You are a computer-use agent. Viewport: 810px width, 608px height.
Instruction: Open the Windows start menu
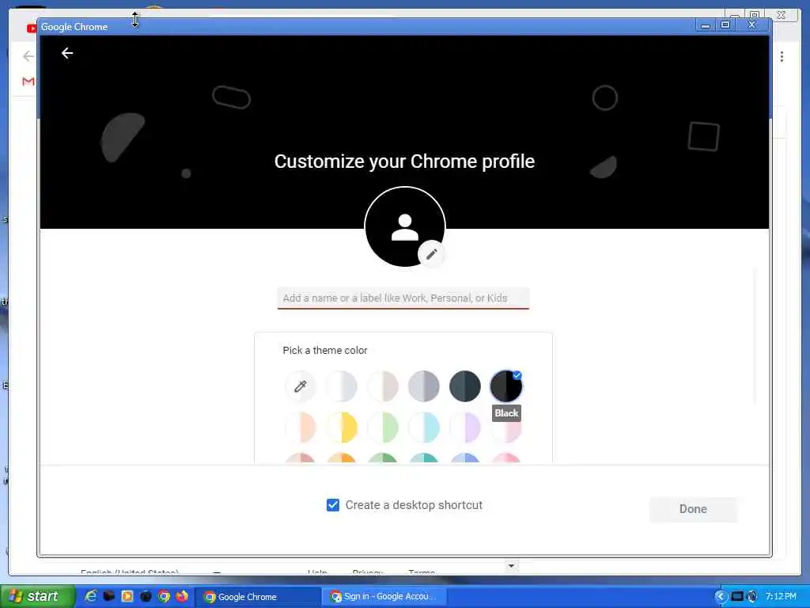click(37, 596)
